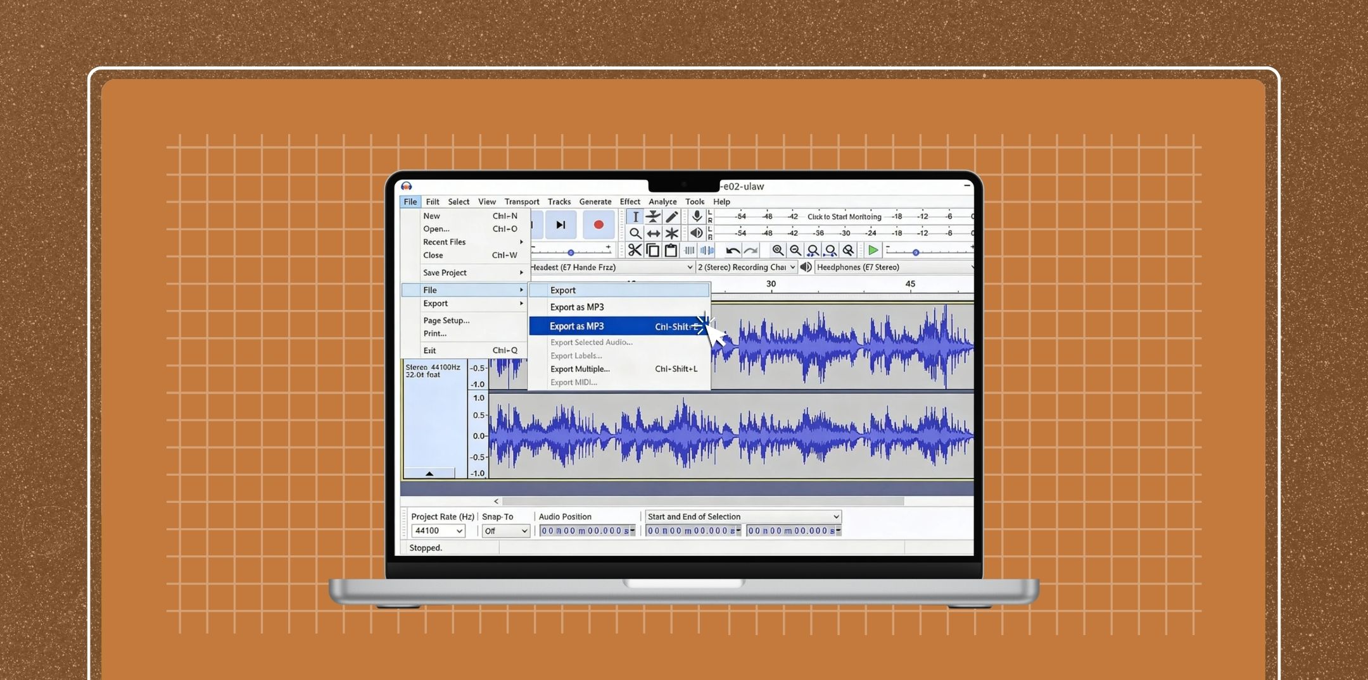Click the Zoom In magnifier icon
The width and height of the screenshot is (1368, 680).
778,249
